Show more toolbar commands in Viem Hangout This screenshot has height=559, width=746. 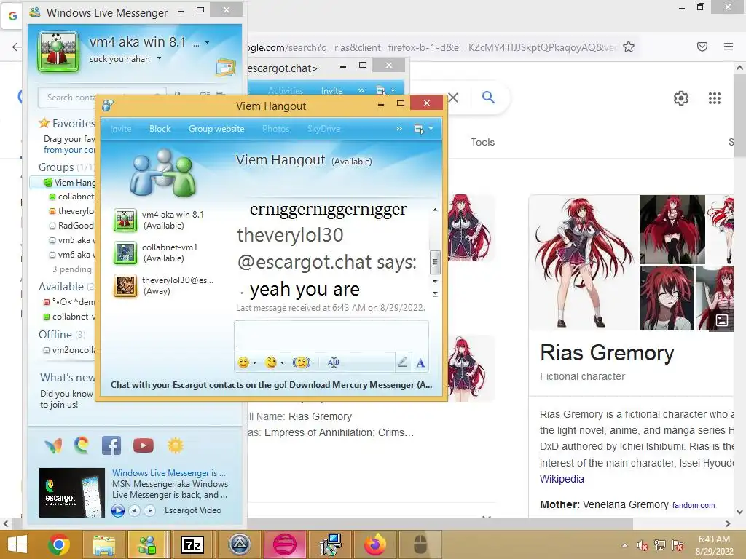coord(398,129)
